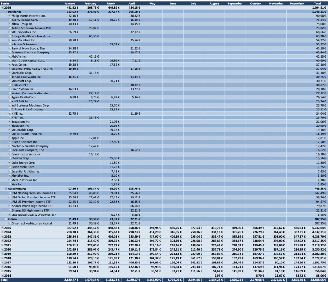Expand the 2017 year row

(x=3, y=262)
